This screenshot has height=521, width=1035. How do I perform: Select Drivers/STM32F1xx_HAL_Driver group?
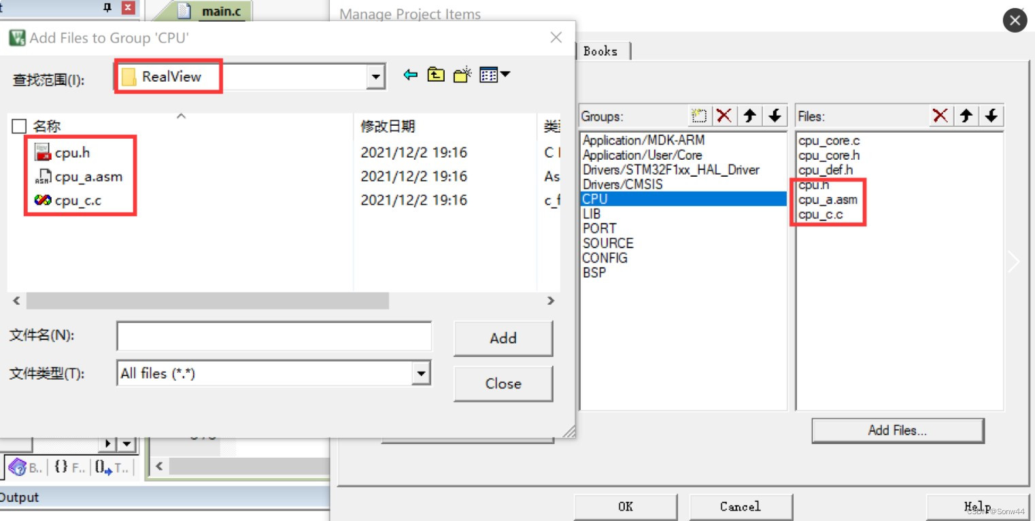point(671,170)
